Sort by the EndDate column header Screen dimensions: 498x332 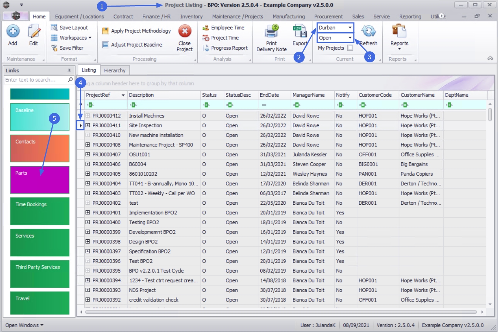point(274,95)
